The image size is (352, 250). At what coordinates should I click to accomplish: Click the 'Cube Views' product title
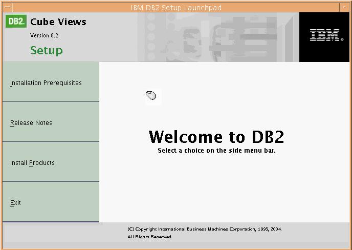pyautogui.click(x=58, y=22)
